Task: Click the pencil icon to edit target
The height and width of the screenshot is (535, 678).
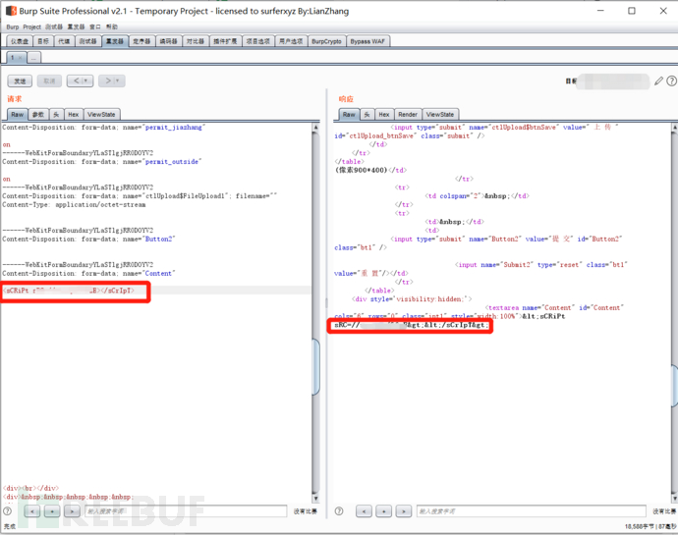Action: click(658, 80)
